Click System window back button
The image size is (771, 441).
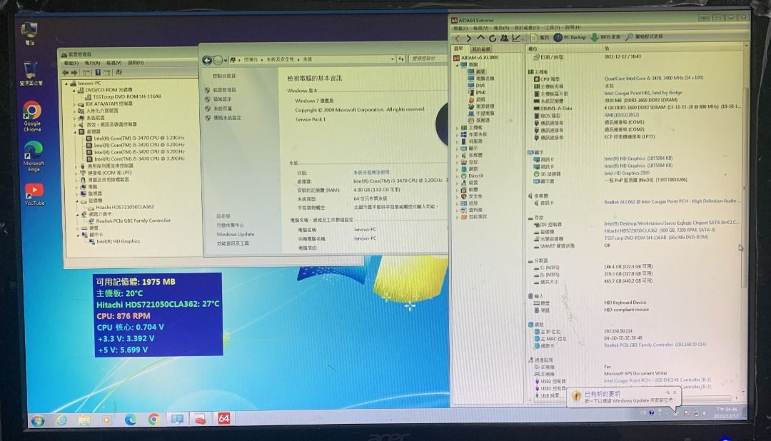(207, 61)
